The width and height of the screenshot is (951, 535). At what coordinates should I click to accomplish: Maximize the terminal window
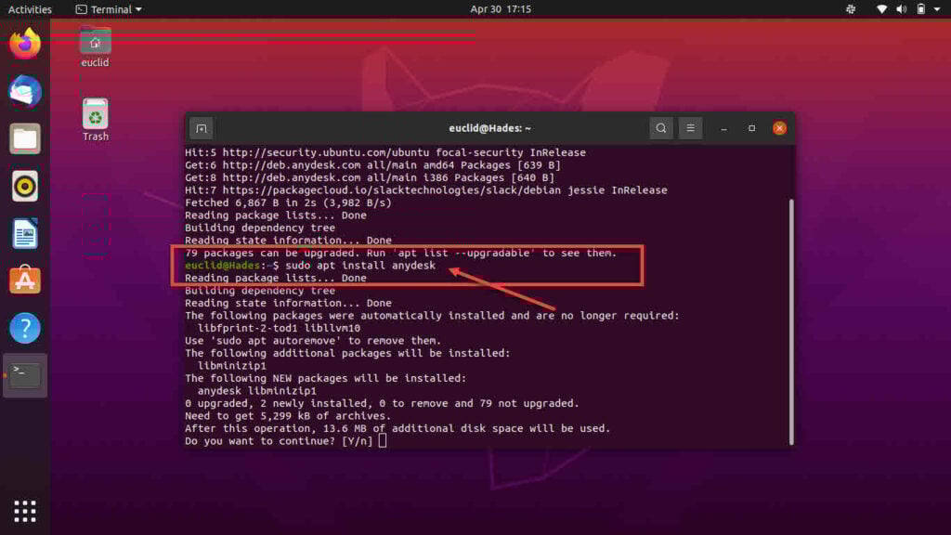click(x=751, y=128)
